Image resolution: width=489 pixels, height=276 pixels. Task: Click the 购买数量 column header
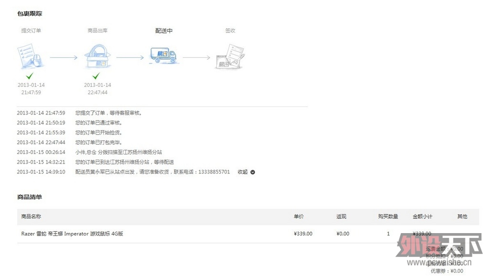(x=388, y=216)
